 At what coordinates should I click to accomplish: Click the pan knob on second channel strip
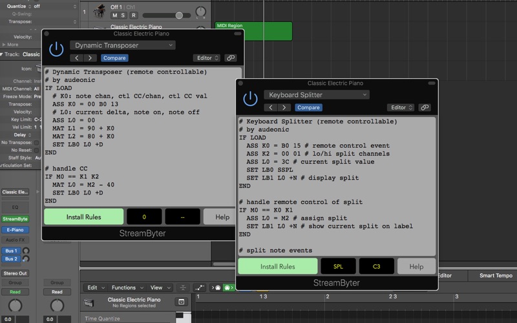click(57, 306)
